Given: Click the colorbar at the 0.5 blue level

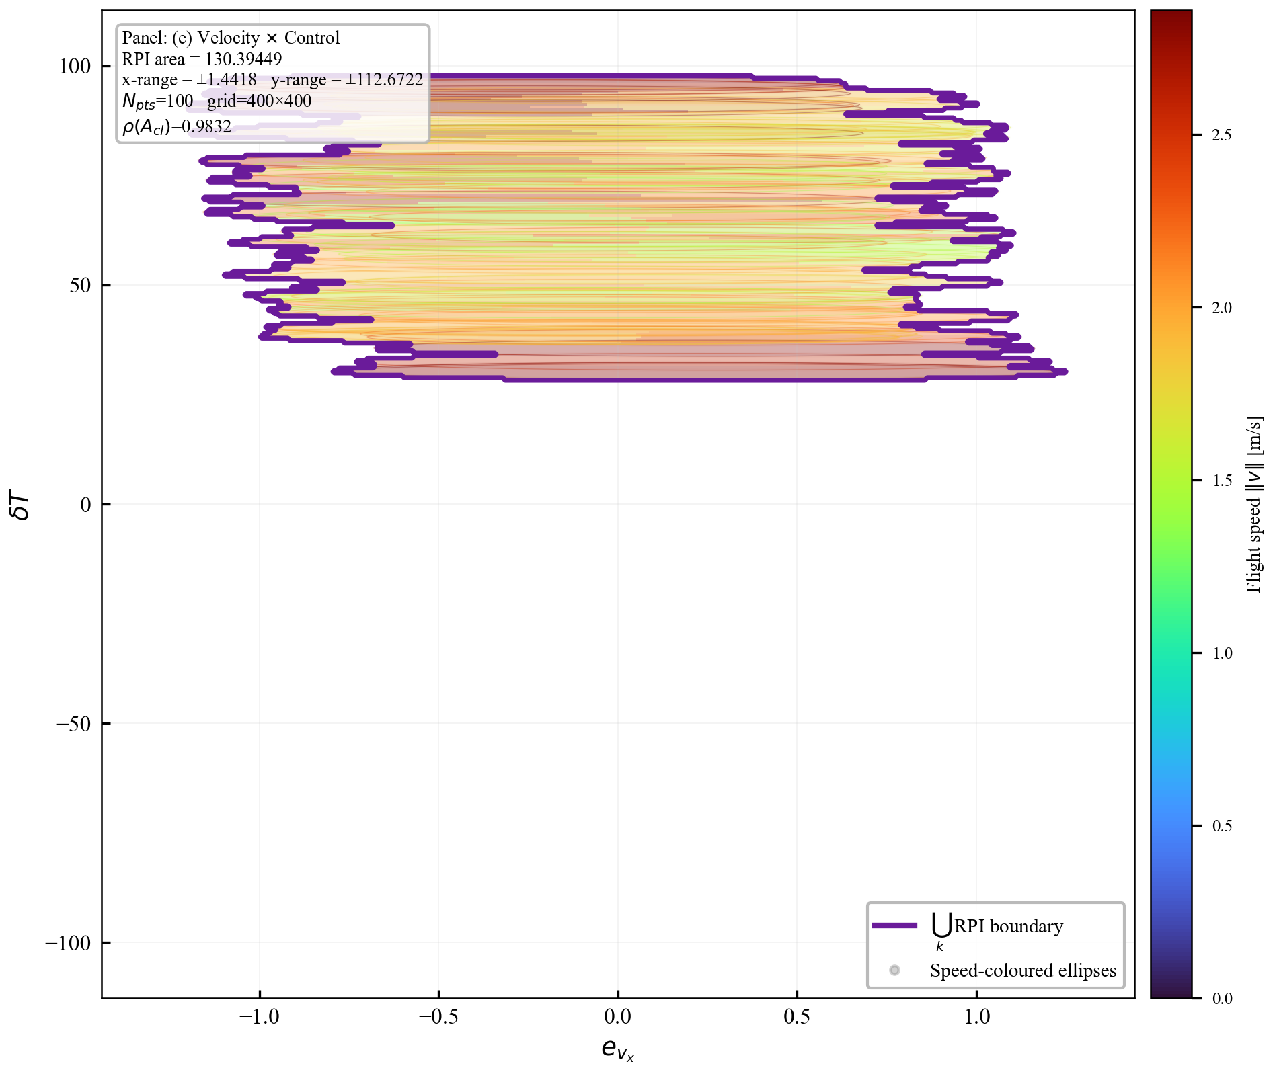Looking at the screenshot, I should click(x=1171, y=825).
